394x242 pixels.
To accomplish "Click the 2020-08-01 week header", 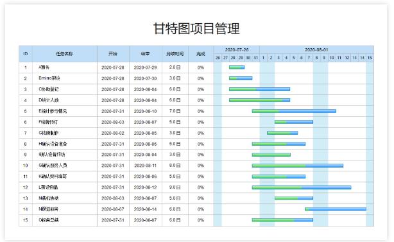I will pos(316,50).
